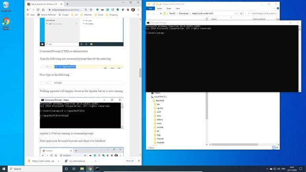Click the httpd code snippet line
This screenshot has height=172, width=306.
pos(82,83)
